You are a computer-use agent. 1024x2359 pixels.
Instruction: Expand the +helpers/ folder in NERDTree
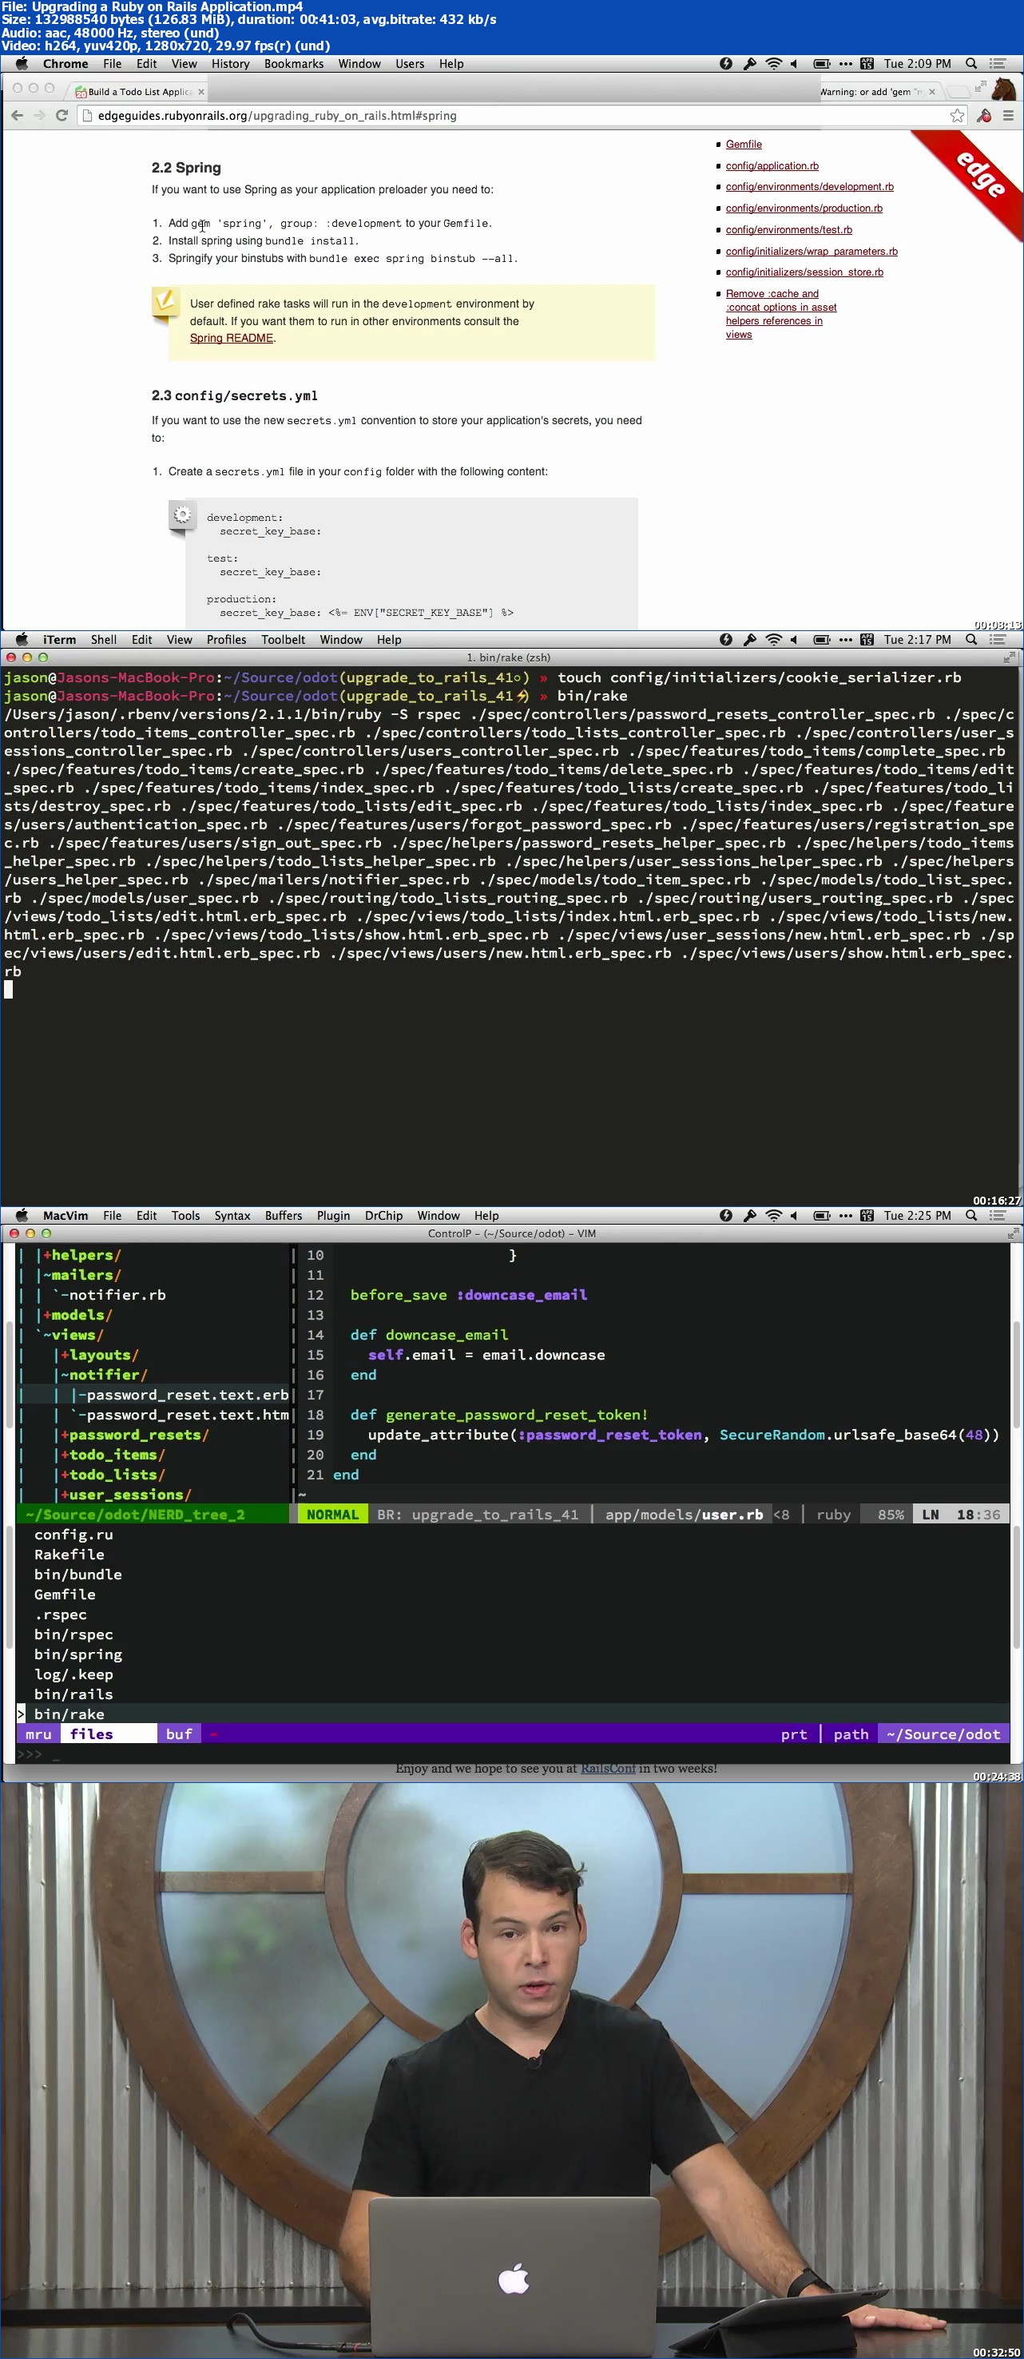tap(81, 1255)
